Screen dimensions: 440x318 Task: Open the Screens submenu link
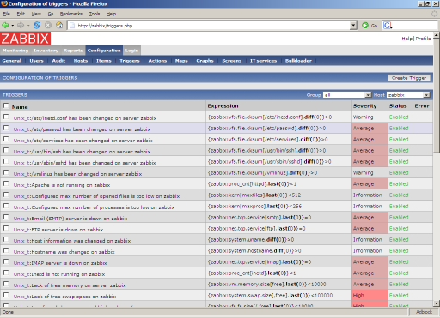(x=231, y=61)
